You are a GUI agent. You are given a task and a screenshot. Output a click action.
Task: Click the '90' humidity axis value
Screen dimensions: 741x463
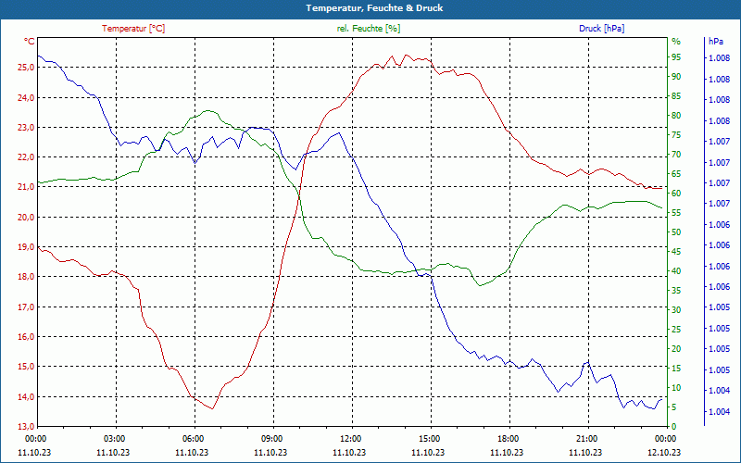676,77
